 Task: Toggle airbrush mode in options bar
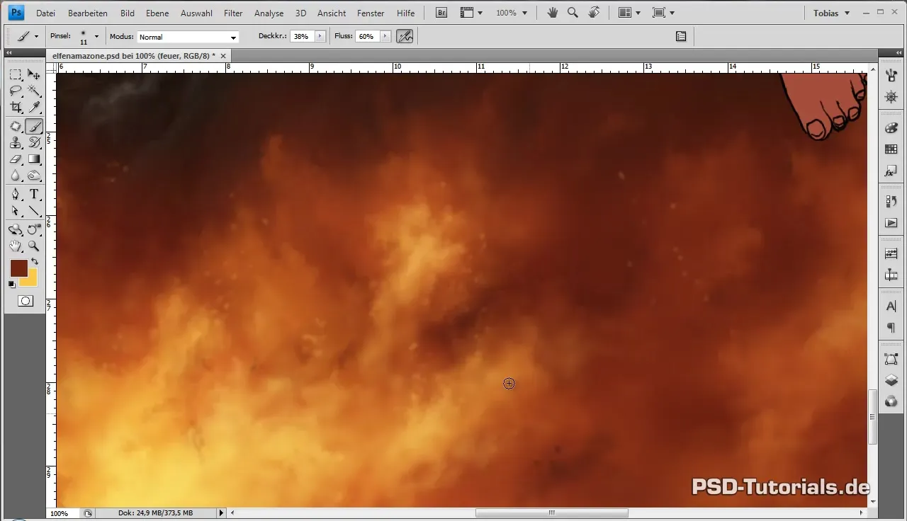(405, 36)
